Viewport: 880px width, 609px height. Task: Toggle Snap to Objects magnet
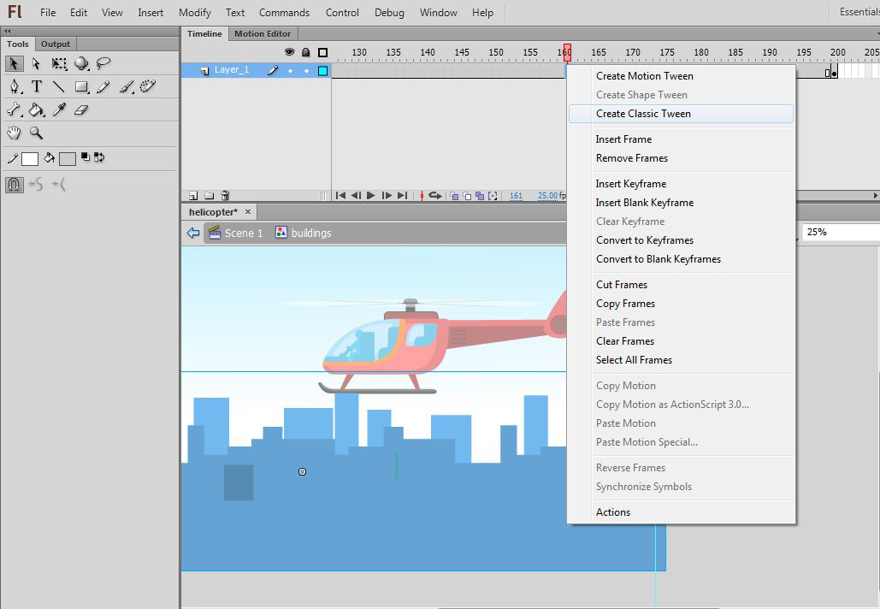tap(15, 184)
